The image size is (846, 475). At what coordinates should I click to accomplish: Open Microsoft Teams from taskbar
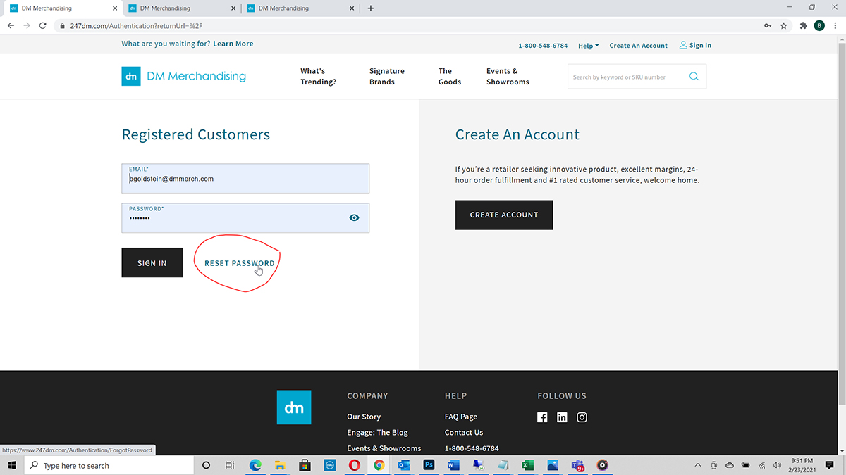pyautogui.click(x=577, y=465)
